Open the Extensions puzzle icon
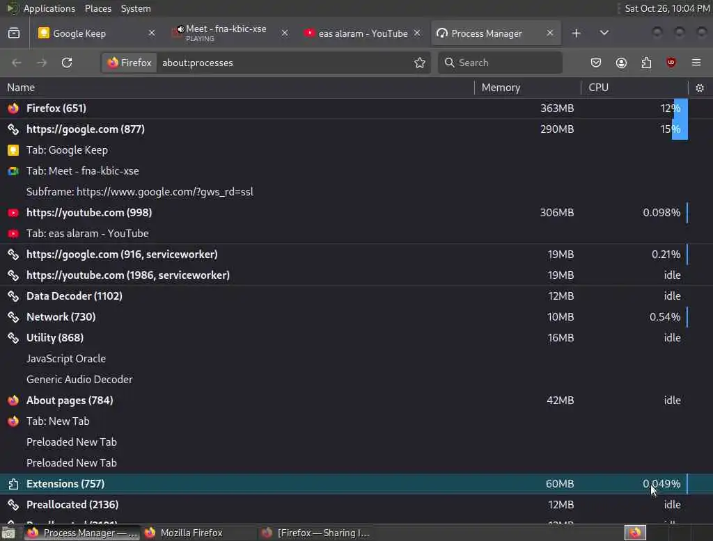 point(646,63)
